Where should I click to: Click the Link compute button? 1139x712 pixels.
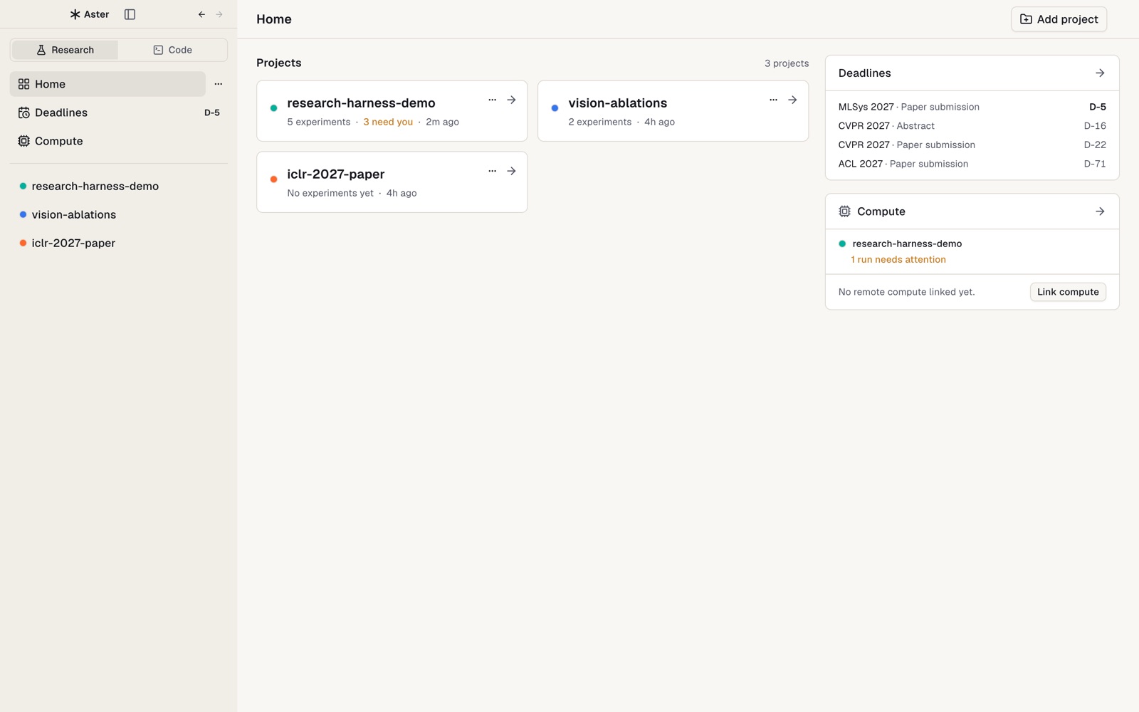[1068, 292]
